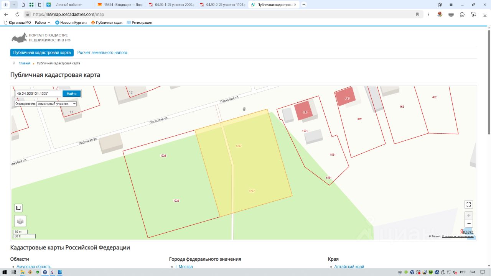Screen dimensions: 491x276
Task: Open the Алтайский край link
Action: point(349,267)
